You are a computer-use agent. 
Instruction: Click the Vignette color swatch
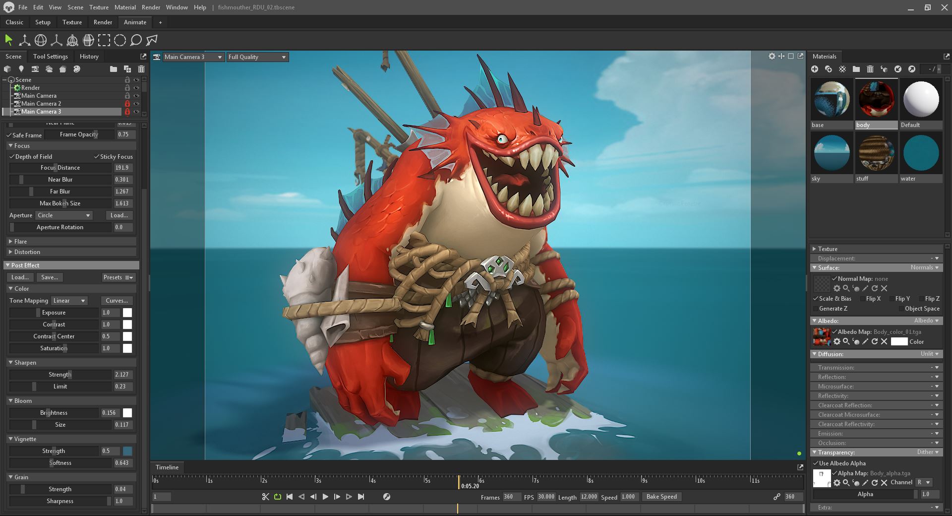pos(127,451)
